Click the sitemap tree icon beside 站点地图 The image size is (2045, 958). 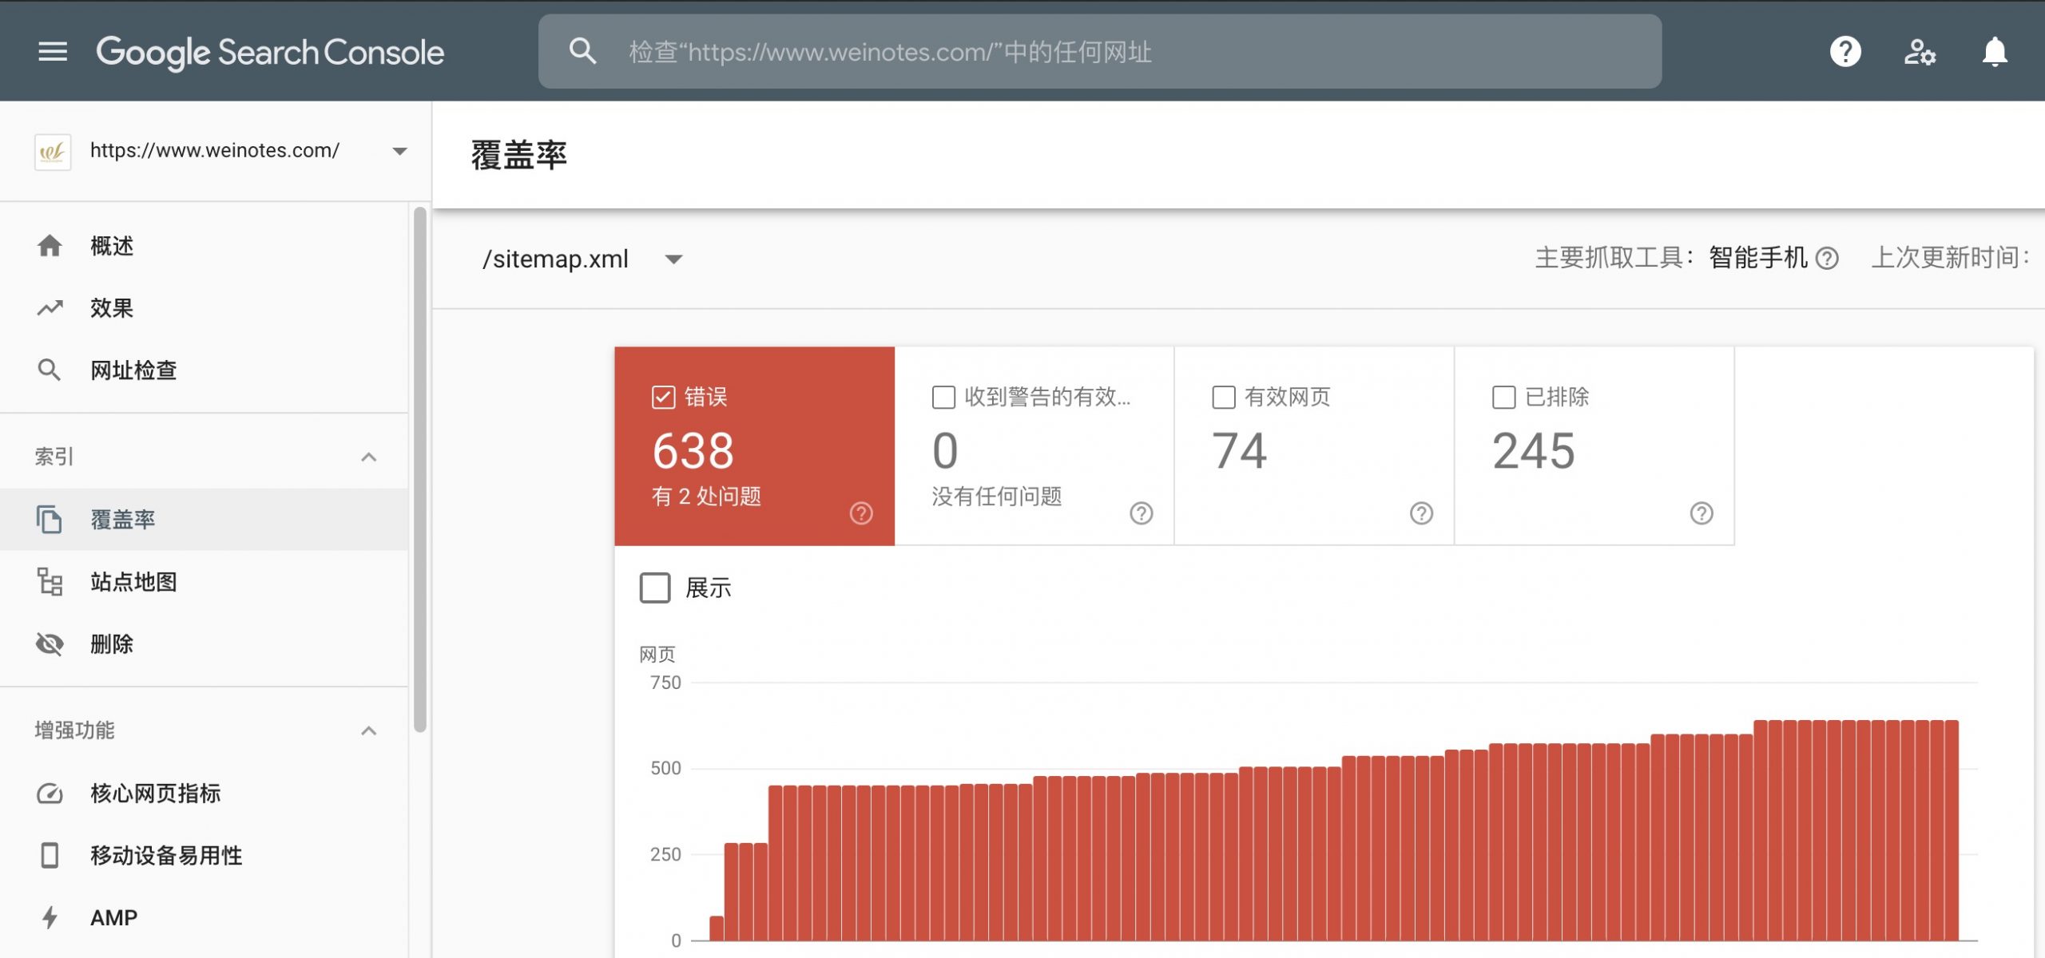click(x=50, y=582)
